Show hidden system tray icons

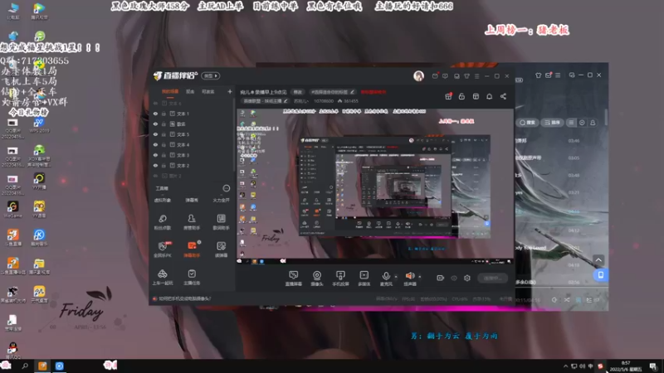click(x=565, y=366)
